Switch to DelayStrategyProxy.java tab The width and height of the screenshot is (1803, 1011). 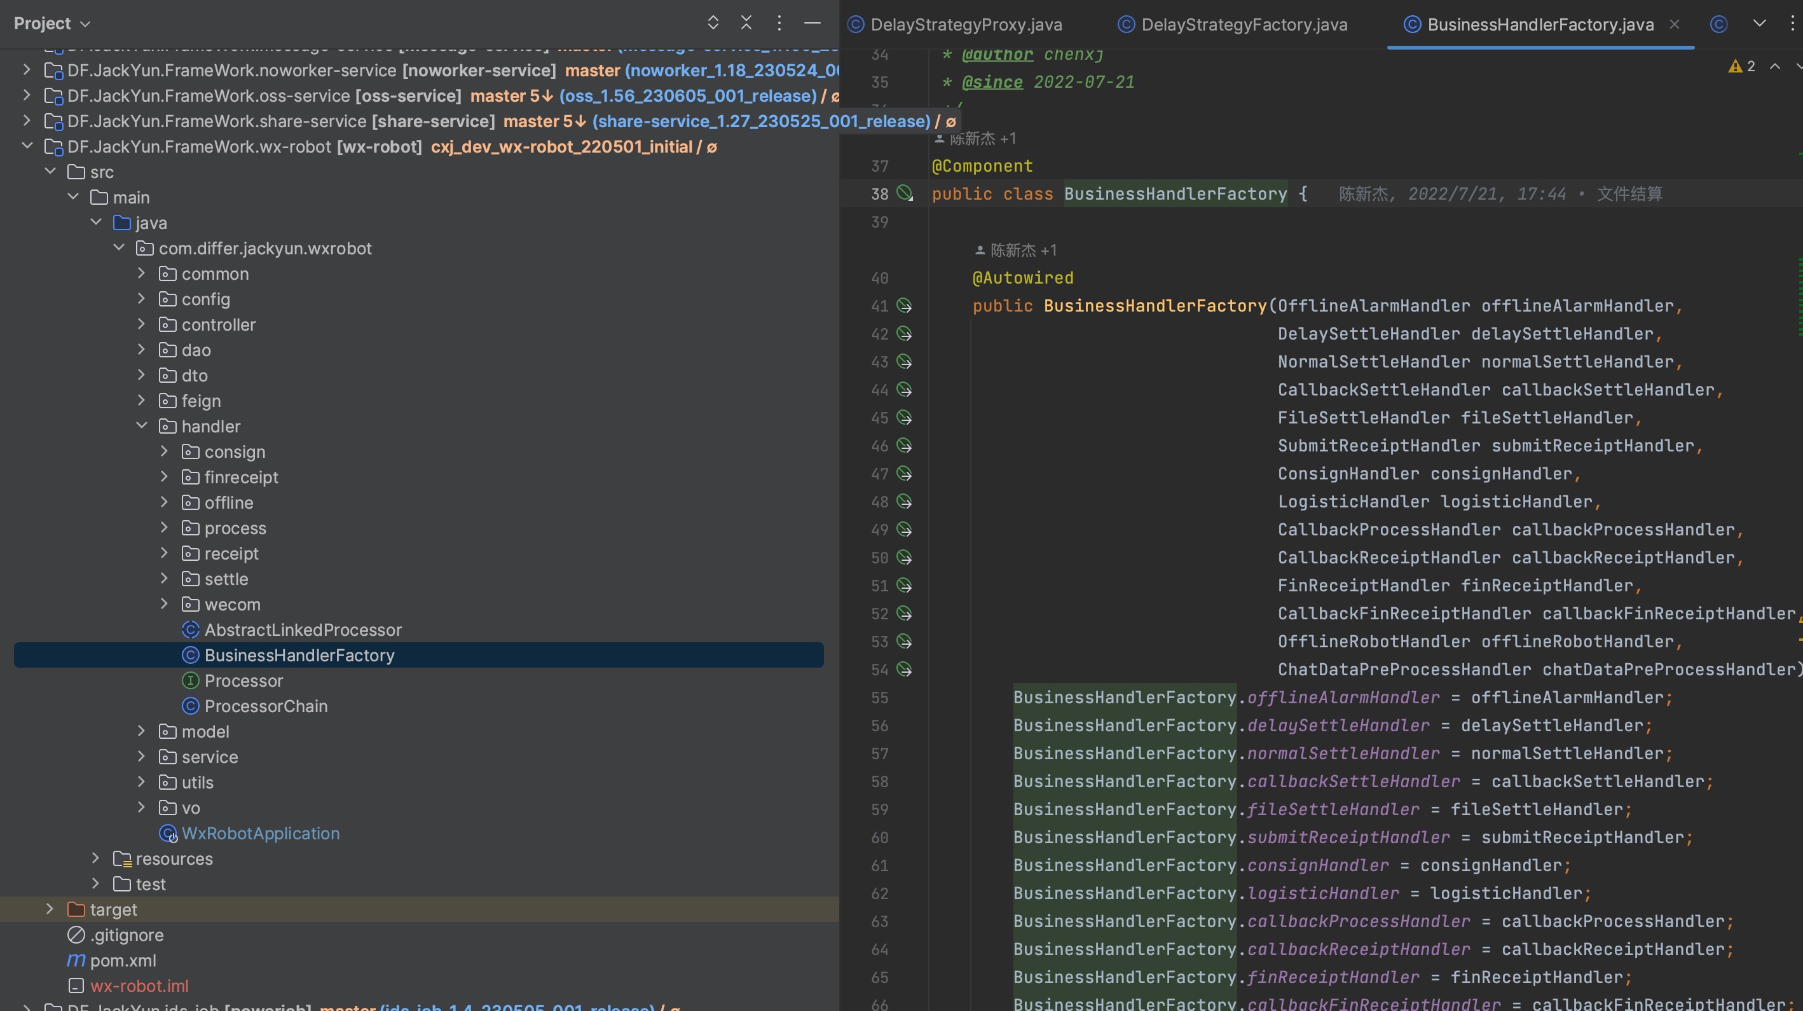(956, 25)
